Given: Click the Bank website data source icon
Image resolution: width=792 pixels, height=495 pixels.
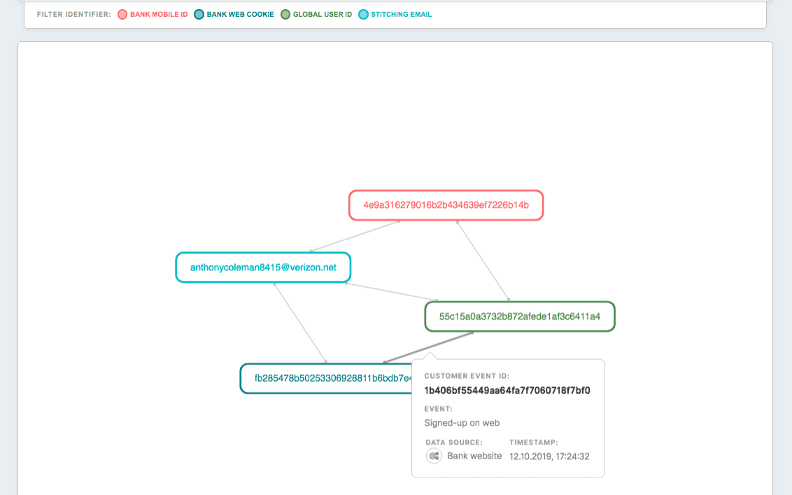Looking at the screenshot, I should click(434, 456).
